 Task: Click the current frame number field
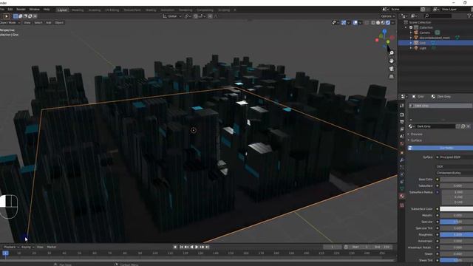333,247
